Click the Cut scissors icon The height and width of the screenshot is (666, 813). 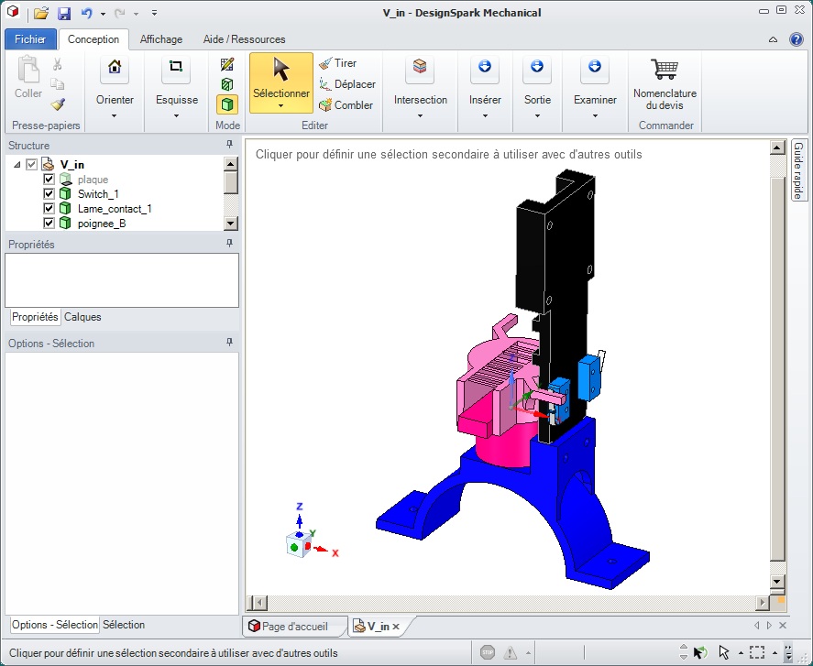click(x=57, y=64)
